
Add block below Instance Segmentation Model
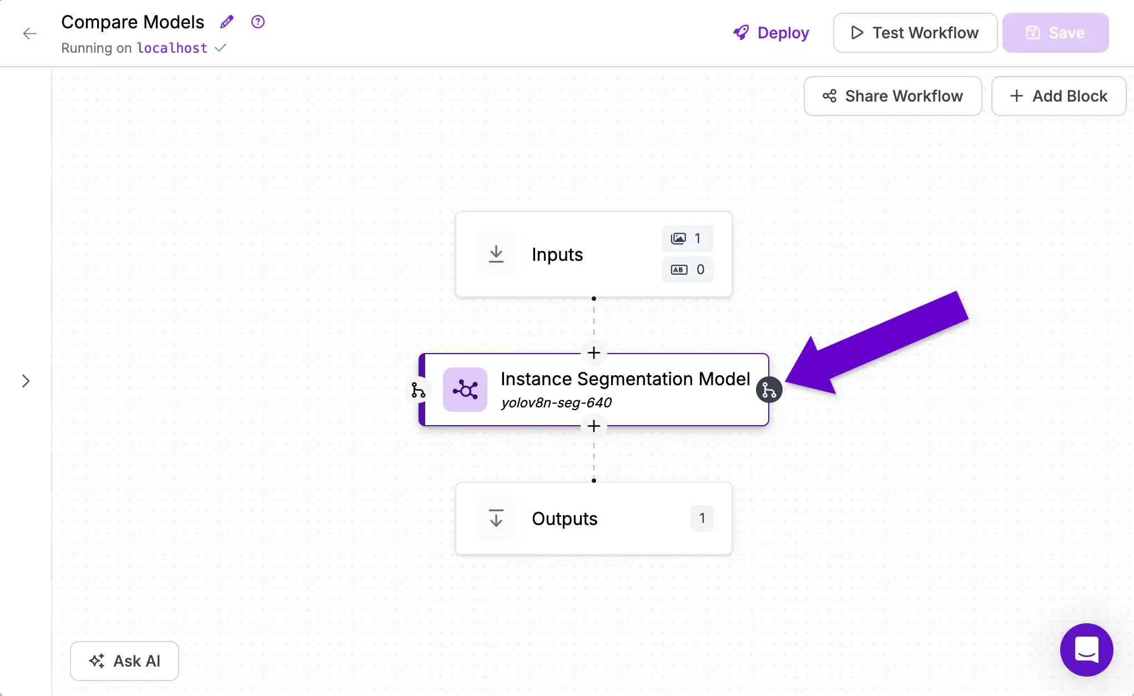click(594, 426)
